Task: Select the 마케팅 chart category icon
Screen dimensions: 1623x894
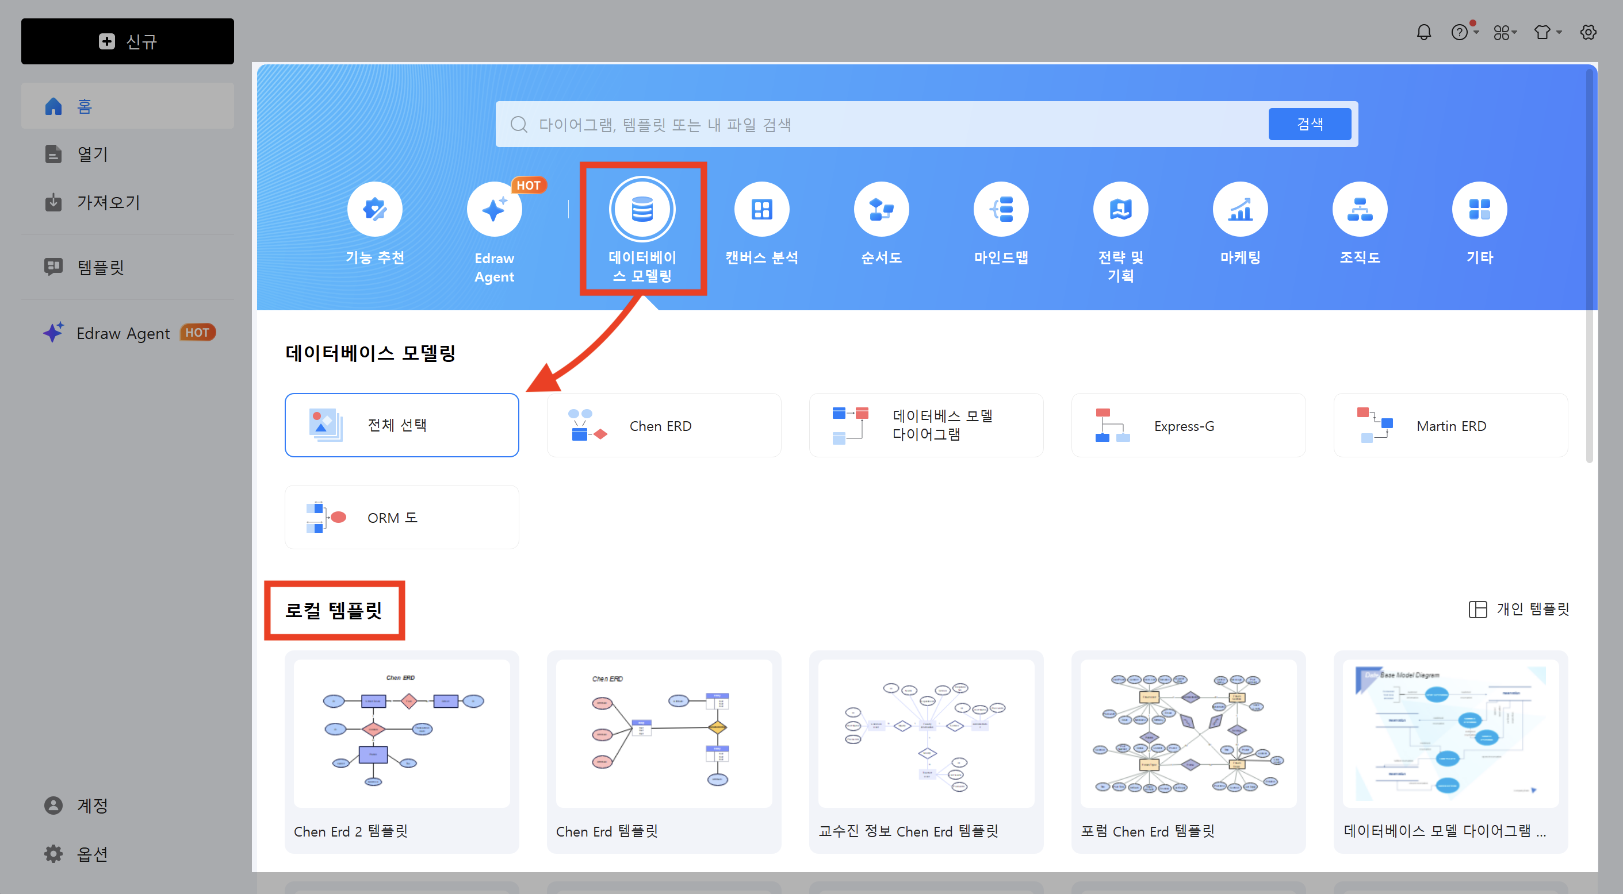Action: coord(1239,210)
